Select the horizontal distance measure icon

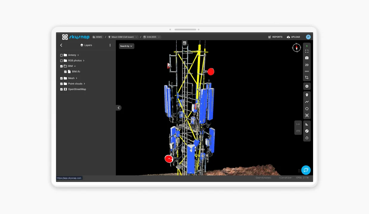tap(298, 124)
